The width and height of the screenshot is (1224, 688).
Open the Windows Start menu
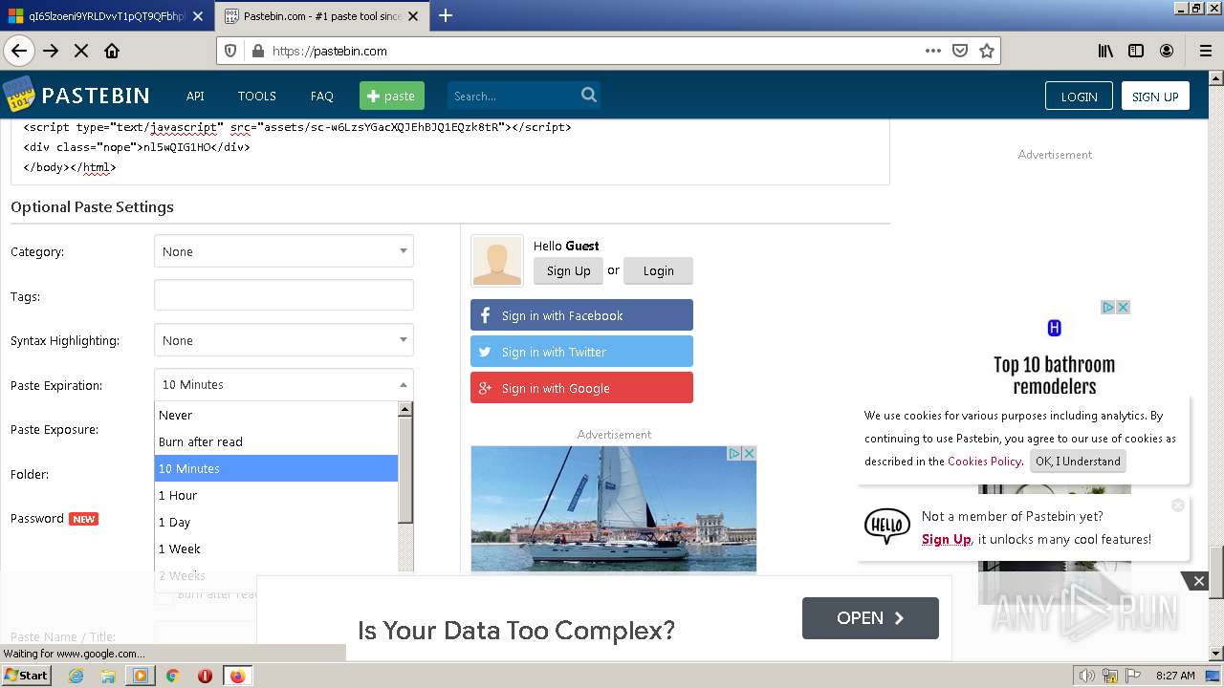click(x=27, y=676)
